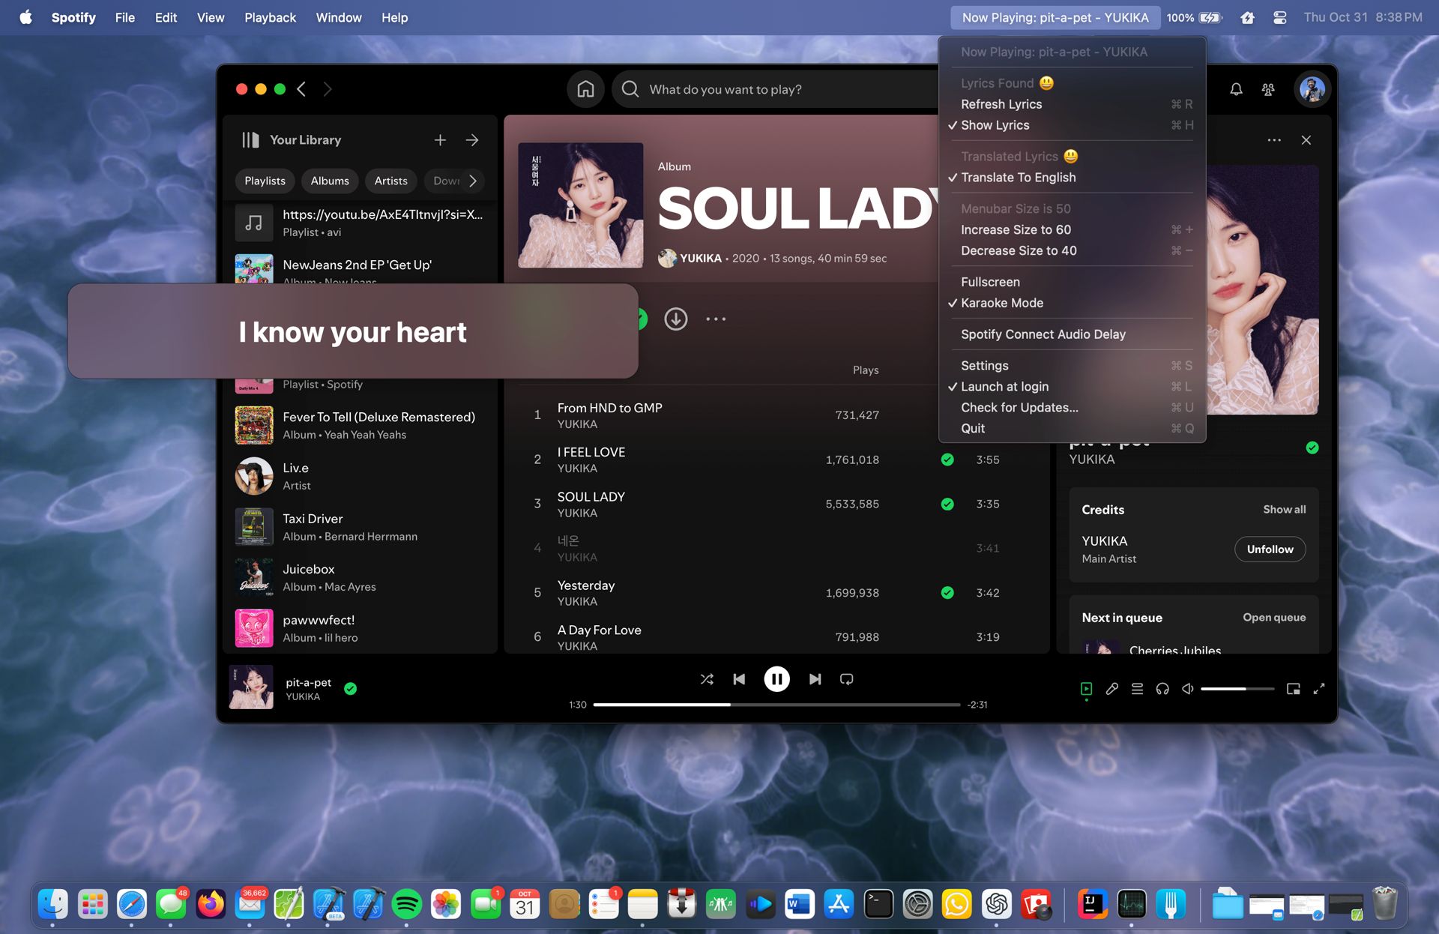The width and height of the screenshot is (1439, 934).
Task: Connect to a device via the headphones icon
Action: (x=1162, y=688)
